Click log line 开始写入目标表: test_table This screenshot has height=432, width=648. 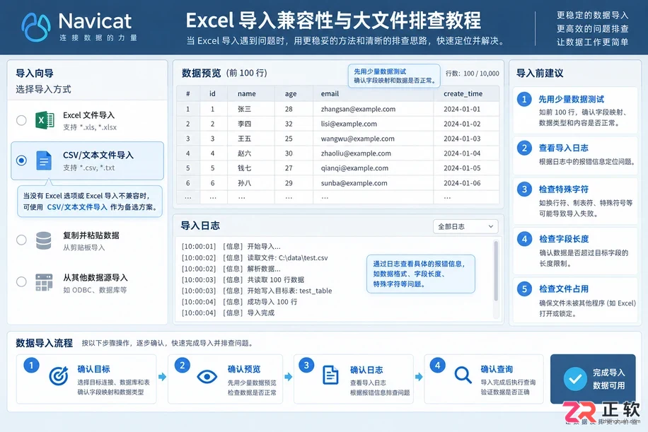tap(289, 291)
